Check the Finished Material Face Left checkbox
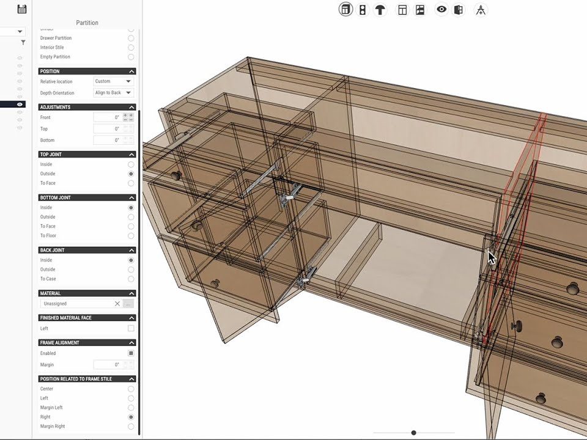 tap(131, 329)
